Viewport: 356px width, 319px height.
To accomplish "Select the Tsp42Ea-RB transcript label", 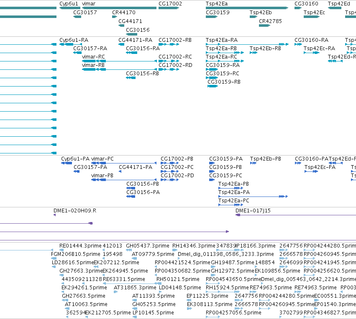I will [x=221, y=48].
